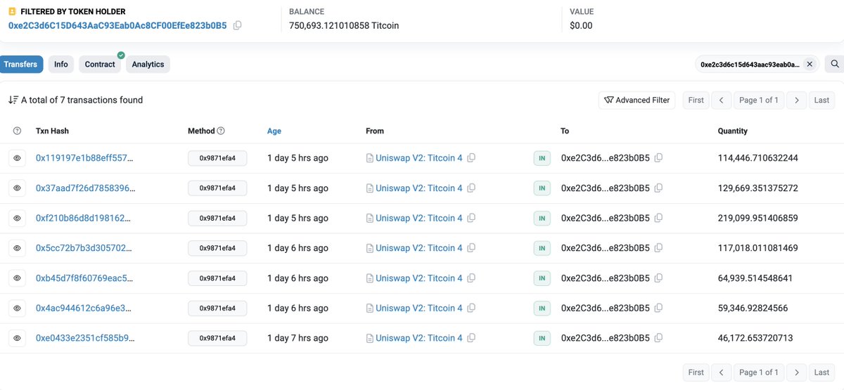The image size is (844, 390).
Task: Go to next page in bottom pagination
Action: 797,372
